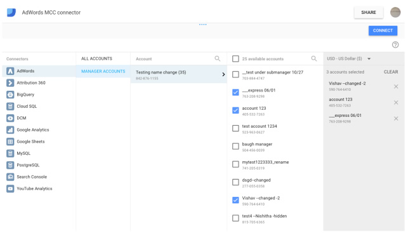406x233 pixels.
Task: Select the YouTube Analytics connector icon
Action: (x=10, y=189)
